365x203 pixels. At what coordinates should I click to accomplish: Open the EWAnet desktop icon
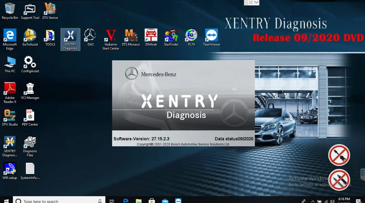(151, 38)
